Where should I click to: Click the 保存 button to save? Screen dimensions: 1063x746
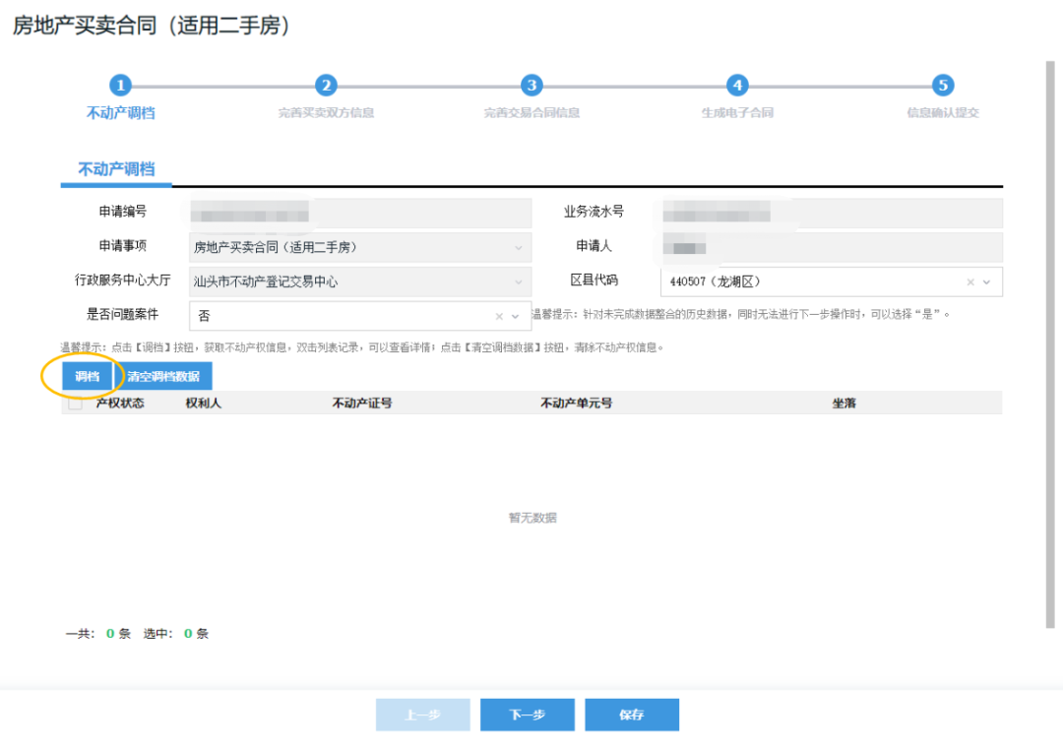click(x=632, y=715)
